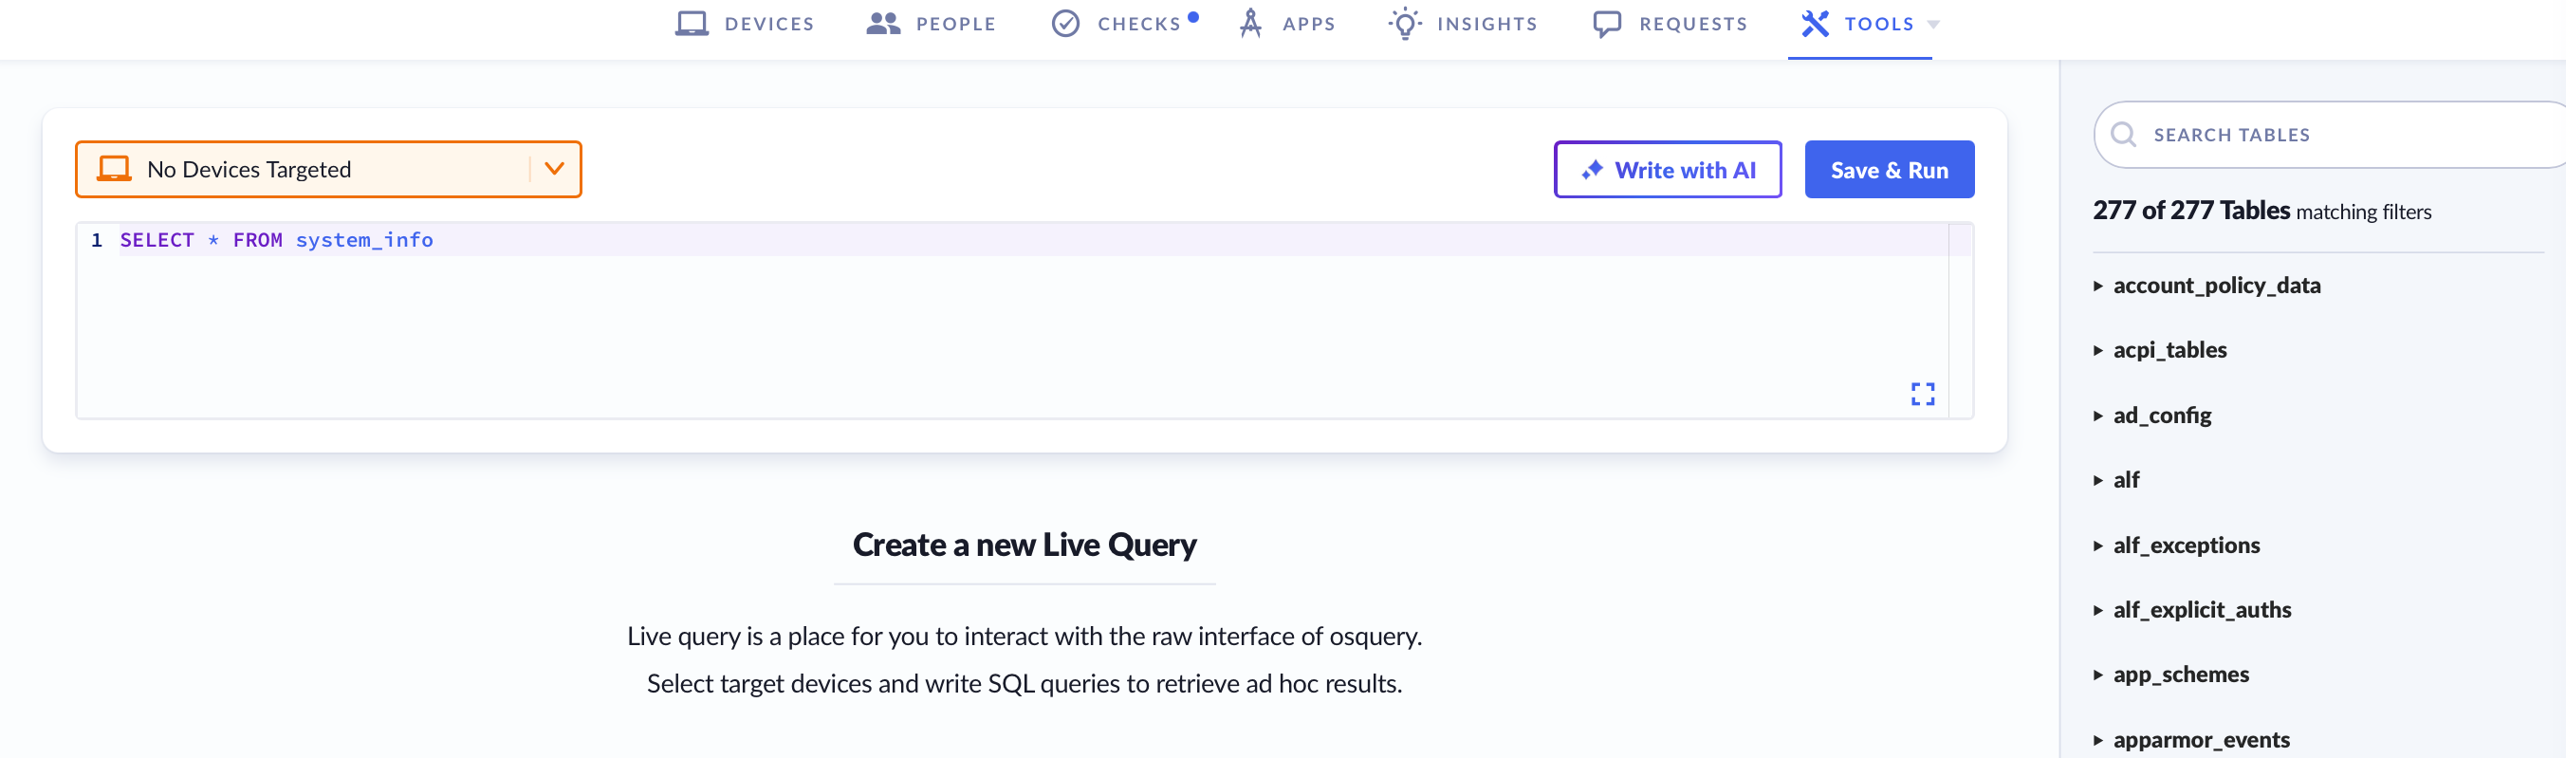Click the Checks checkmark circle icon

click(x=1065, y=23)
